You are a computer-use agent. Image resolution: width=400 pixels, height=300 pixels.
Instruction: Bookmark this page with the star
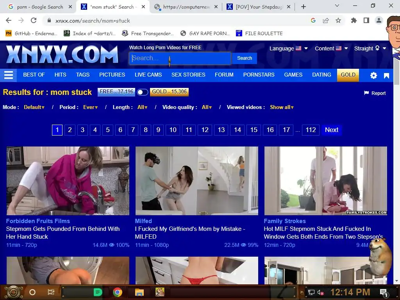click(x=338, y=20)
